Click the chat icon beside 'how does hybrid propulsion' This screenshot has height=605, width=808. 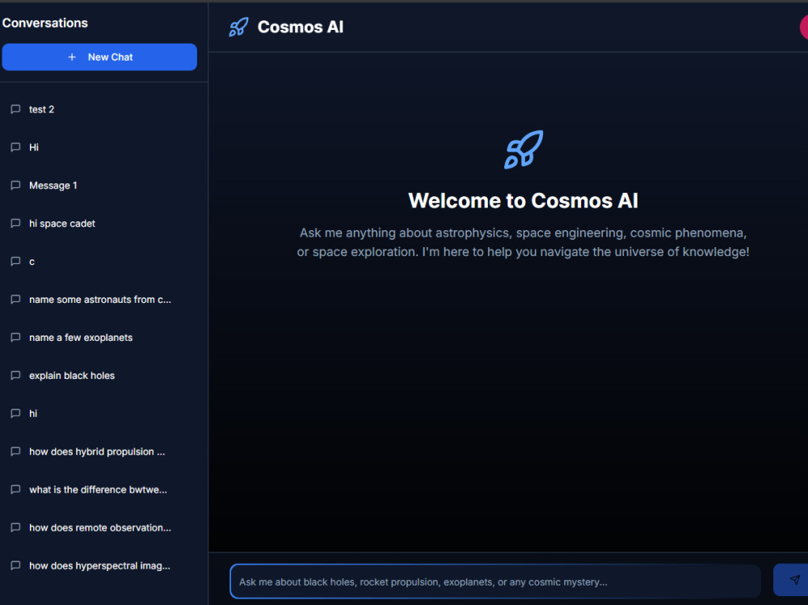coord(15,452)
